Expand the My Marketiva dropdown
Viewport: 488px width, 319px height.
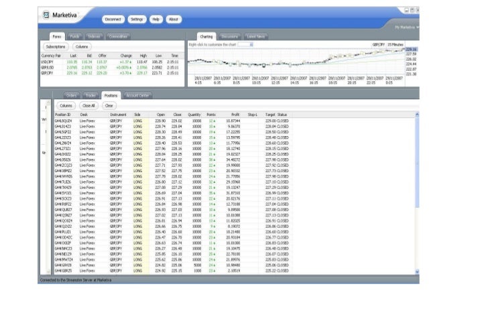[407, 27]
